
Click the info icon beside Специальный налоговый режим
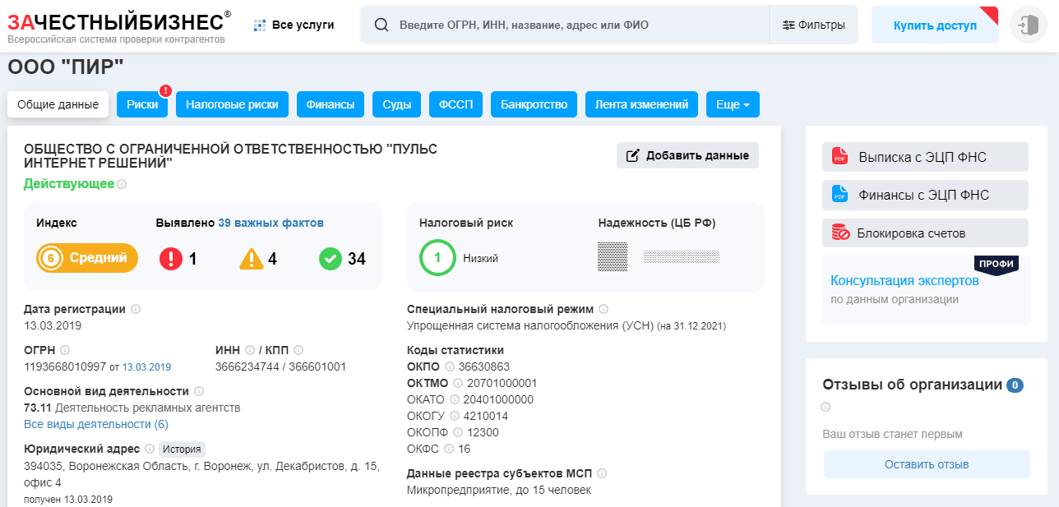[603, 309]
